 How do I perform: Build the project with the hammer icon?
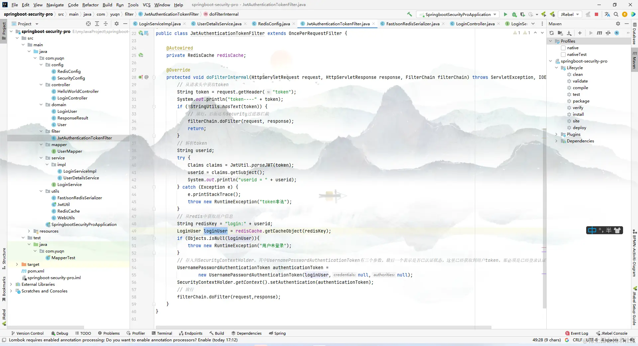(x=409, y=14)
